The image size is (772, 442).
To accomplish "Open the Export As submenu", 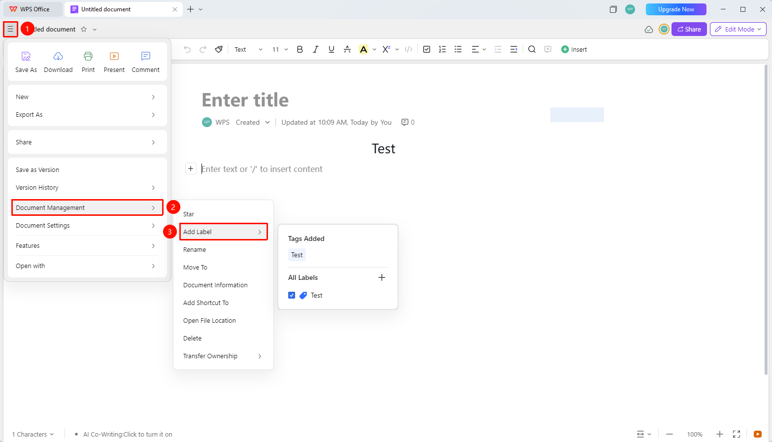I will (x=87, y=114).
